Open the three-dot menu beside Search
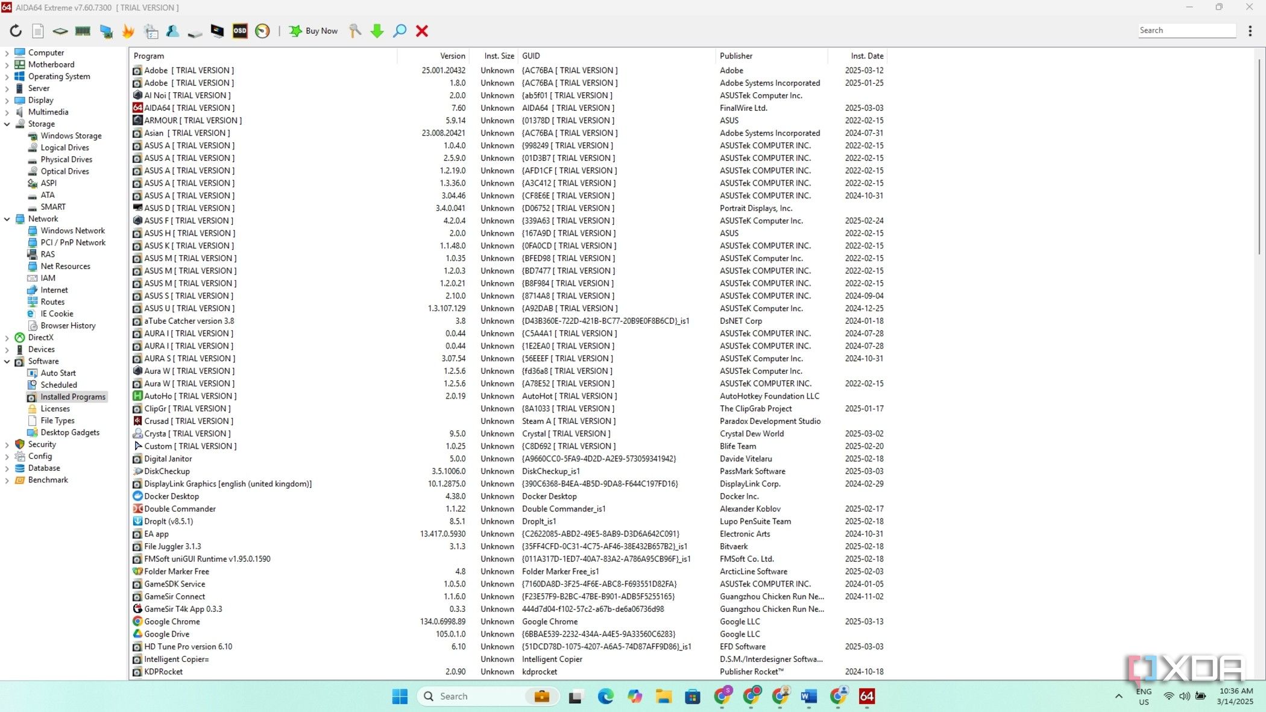This screenshot has height=712, width=1266. 1250,31
